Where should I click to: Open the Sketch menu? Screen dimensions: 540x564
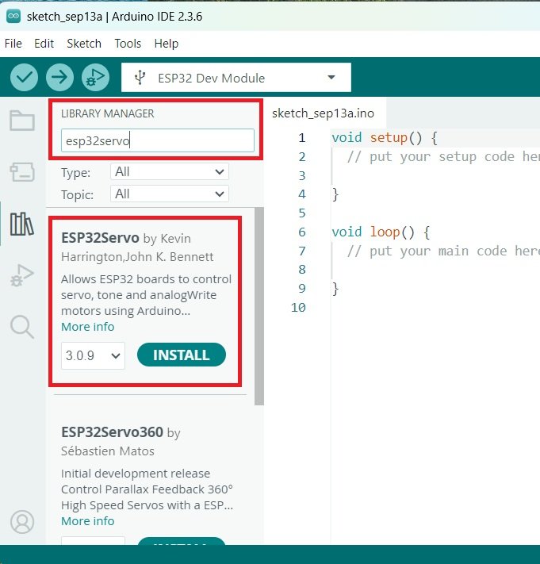84,44
